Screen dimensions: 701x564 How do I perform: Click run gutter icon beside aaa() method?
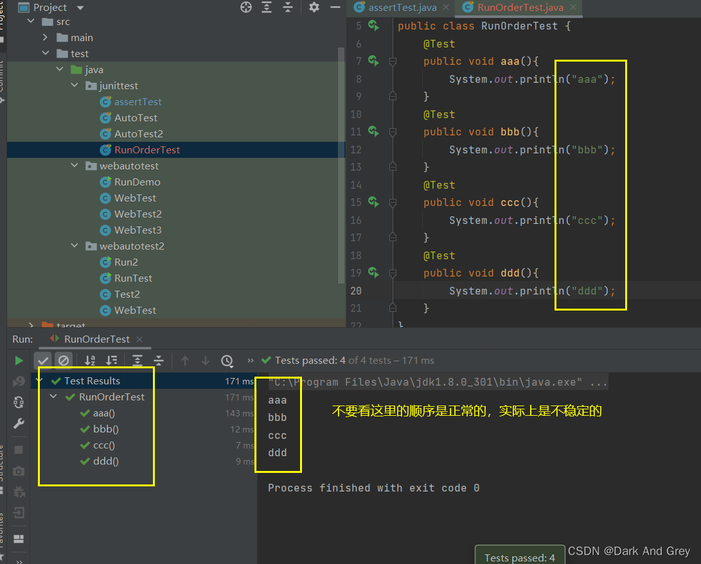tap(373, 61)
